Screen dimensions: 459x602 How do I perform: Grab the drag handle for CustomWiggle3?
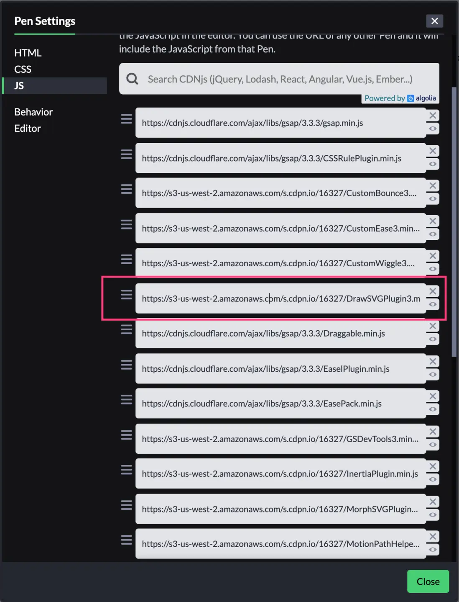coord(126,259)
